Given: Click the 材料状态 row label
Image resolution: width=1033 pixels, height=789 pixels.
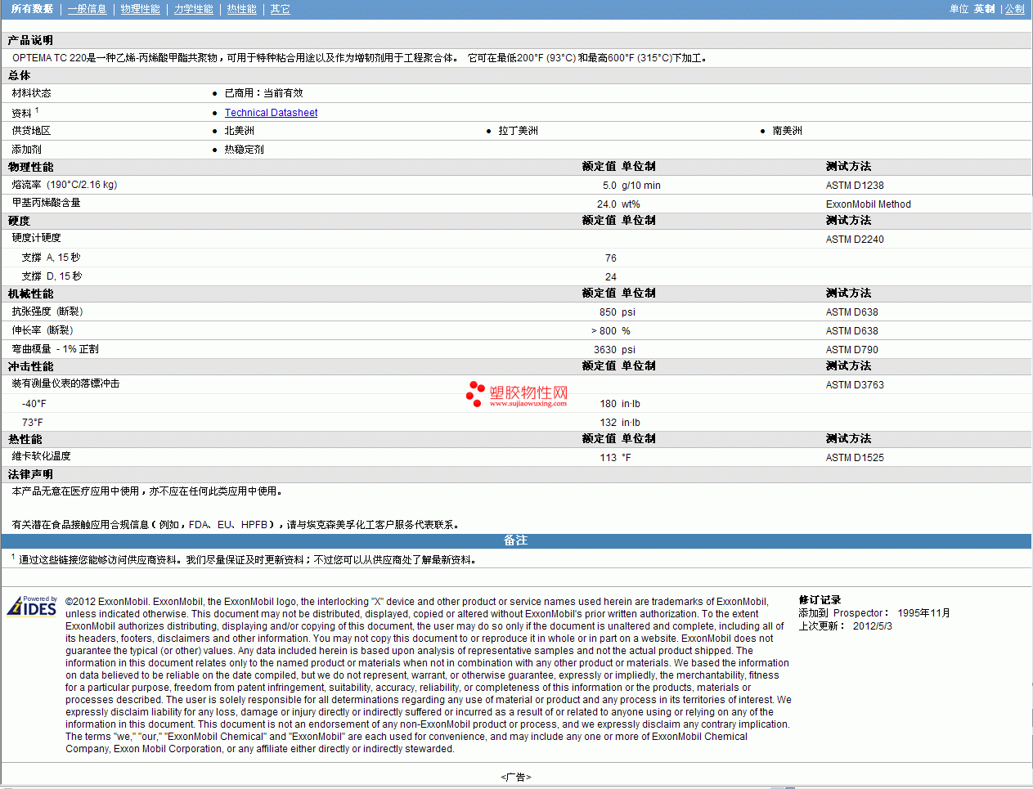Looking at the screenshot, I should tap(31, 93).
